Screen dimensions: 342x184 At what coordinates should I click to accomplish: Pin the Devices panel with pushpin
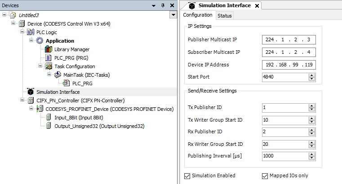coord(163,5)
